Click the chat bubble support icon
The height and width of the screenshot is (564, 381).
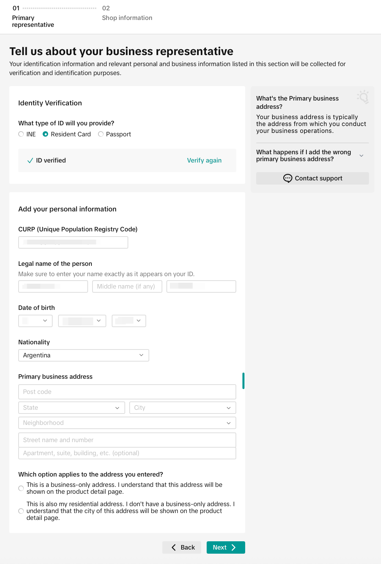tap(287, 178)
